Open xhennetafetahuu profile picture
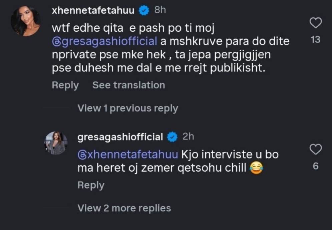332x230 pixels. pyautogui.click(x=26, y=21)
